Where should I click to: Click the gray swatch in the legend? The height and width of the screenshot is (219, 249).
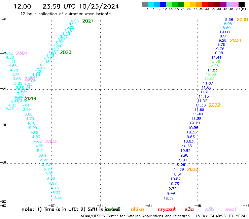tap(145, 4)
